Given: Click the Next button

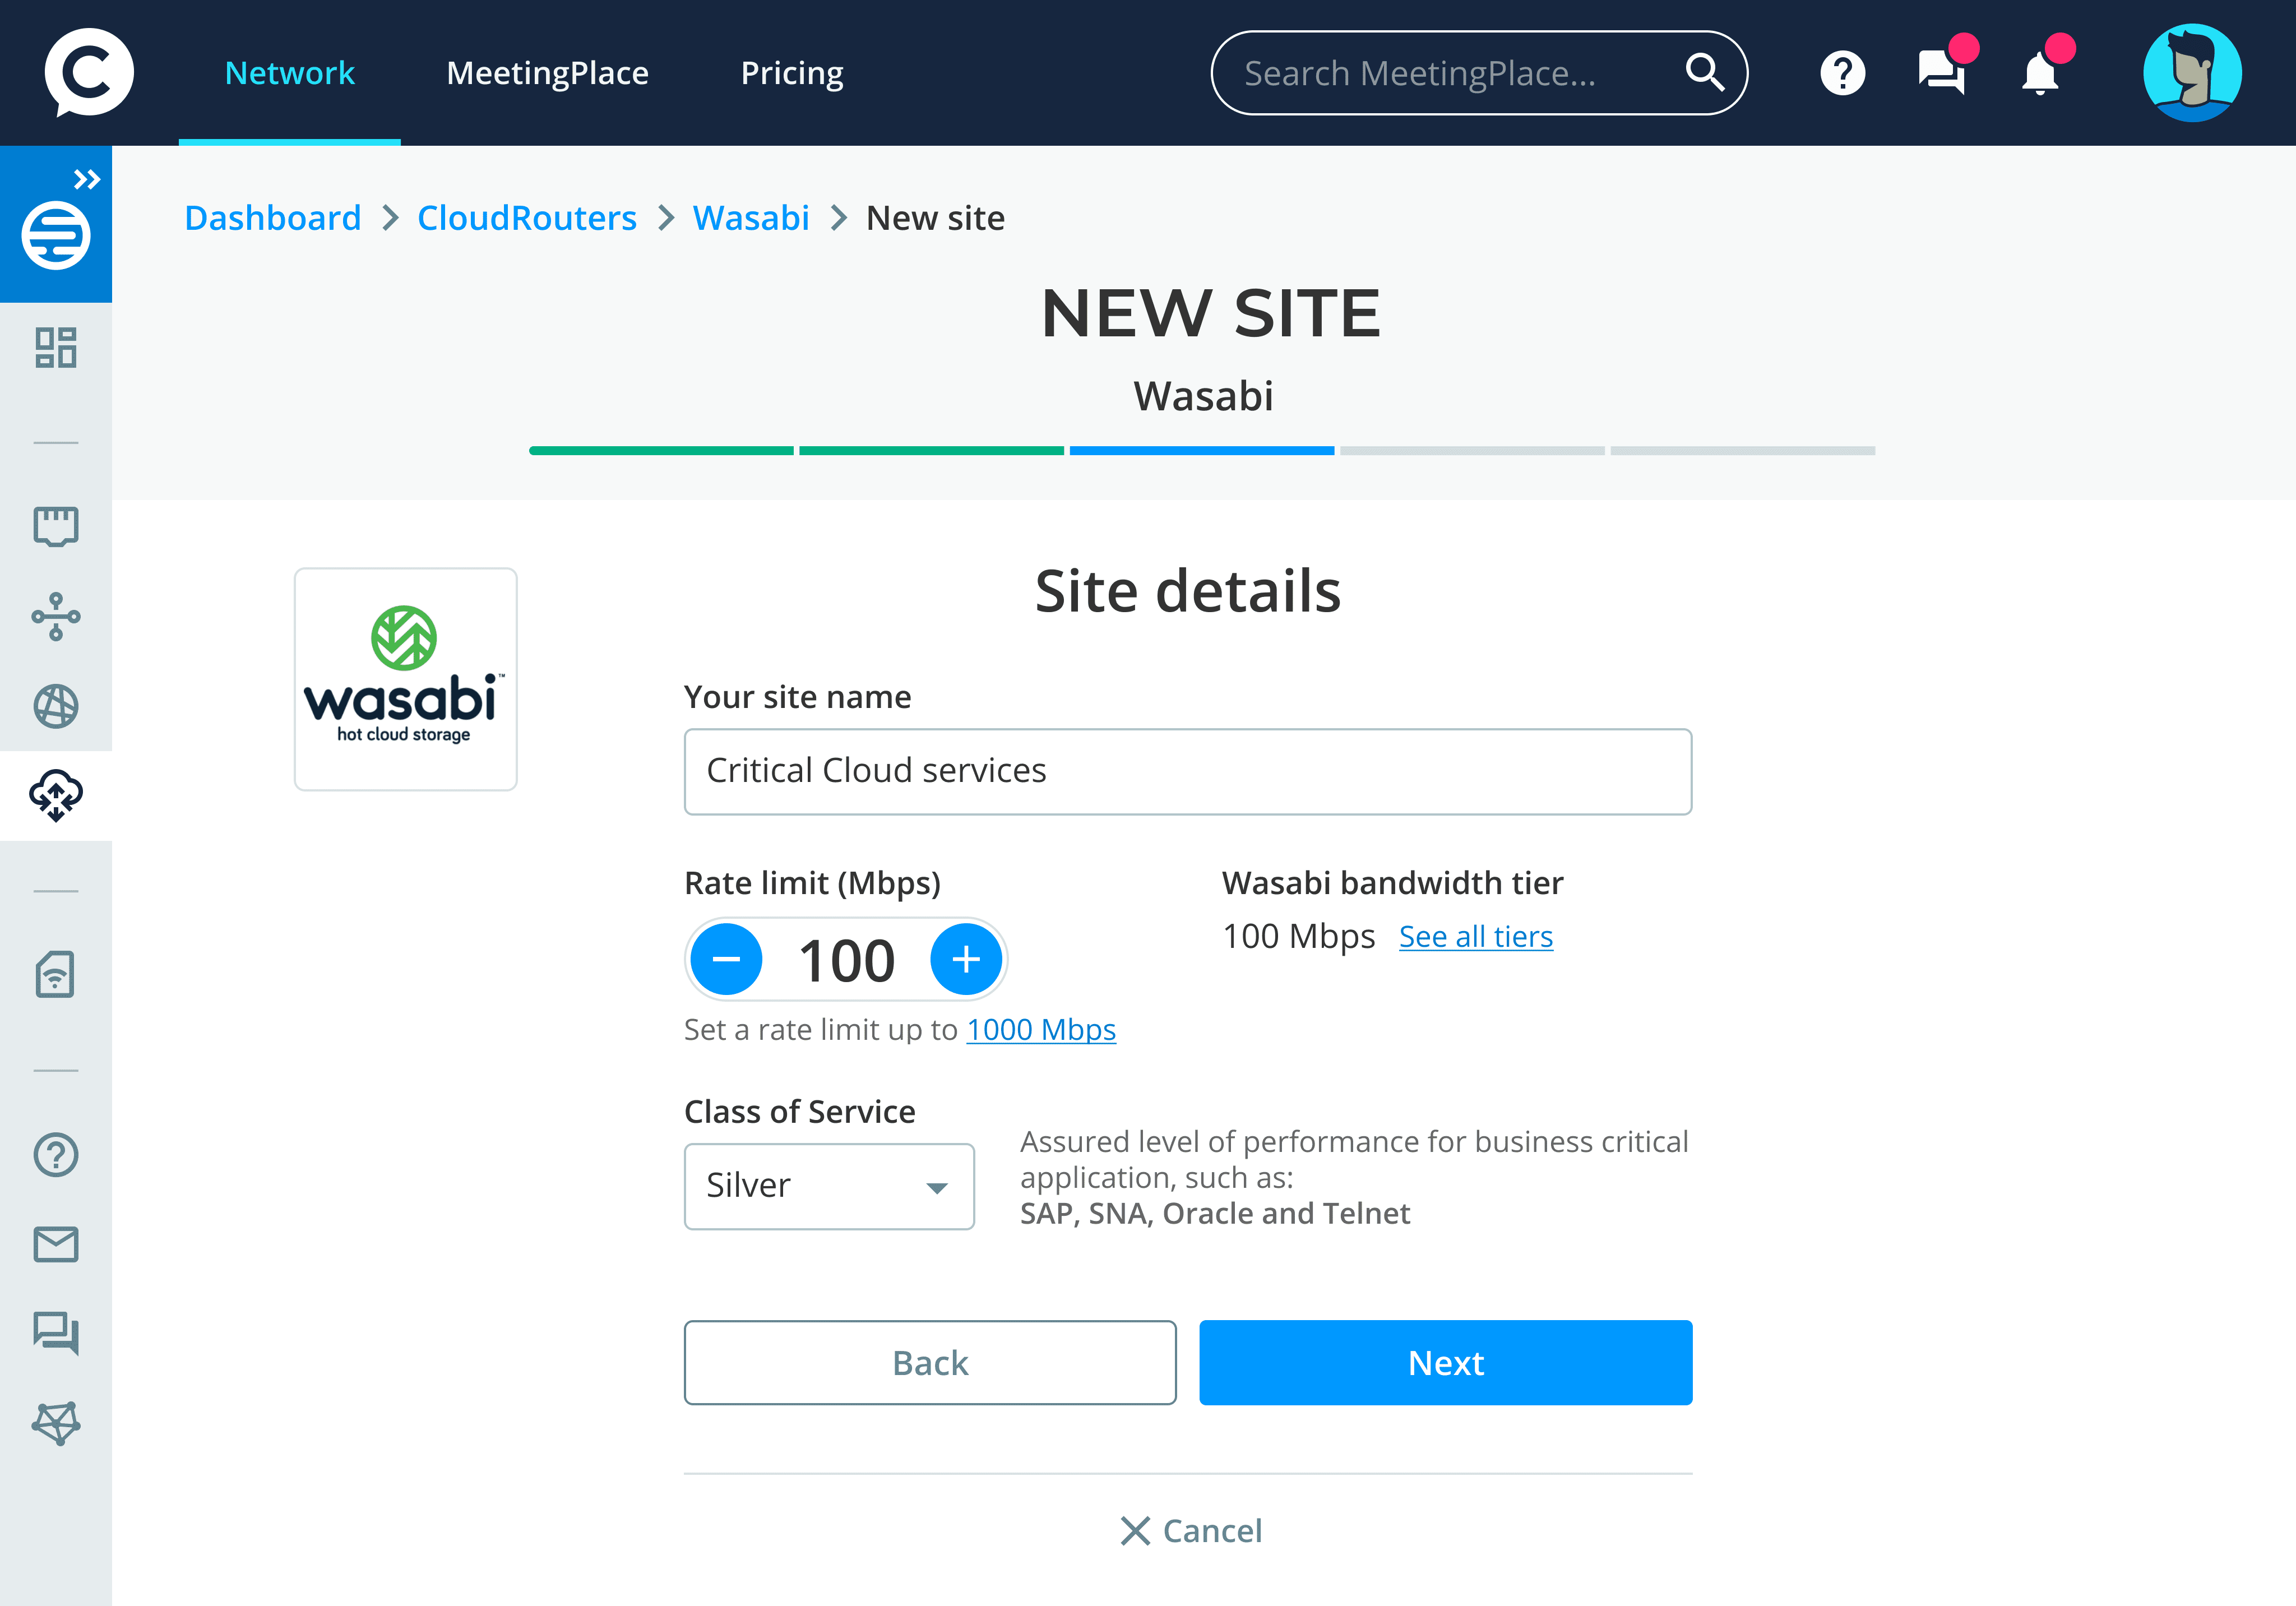Looking at the screenshot, I should pyautogui.click(x=1445, y=1362).
